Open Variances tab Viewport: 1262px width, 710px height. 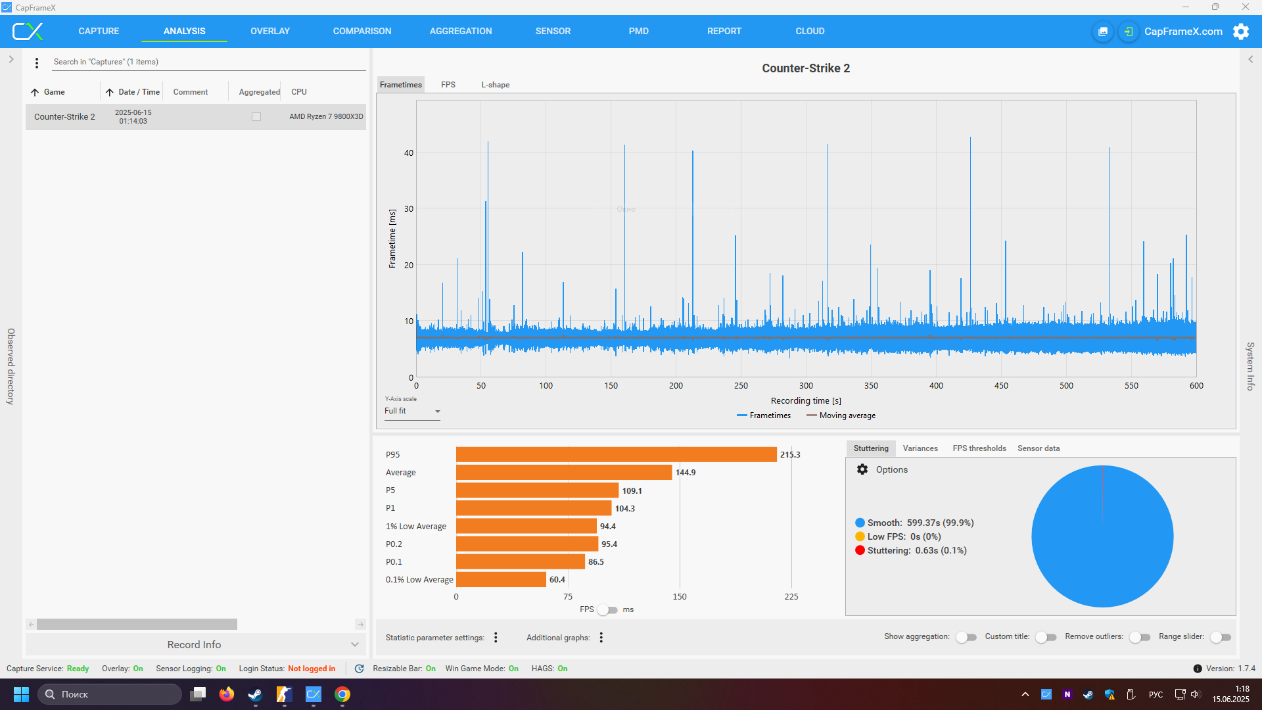[x=920, y=448]
